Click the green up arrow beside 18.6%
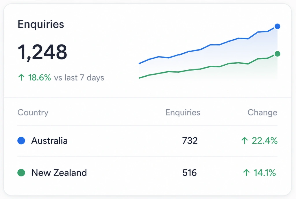This screenshot has width=296, height=199. 21,78
